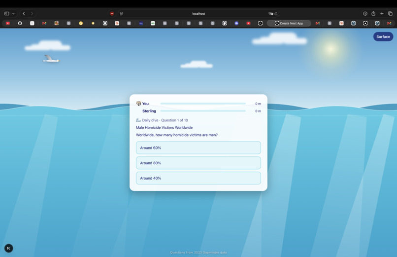Reload the localhost page
Screen dimensions: 397x257
pos(276,14)
